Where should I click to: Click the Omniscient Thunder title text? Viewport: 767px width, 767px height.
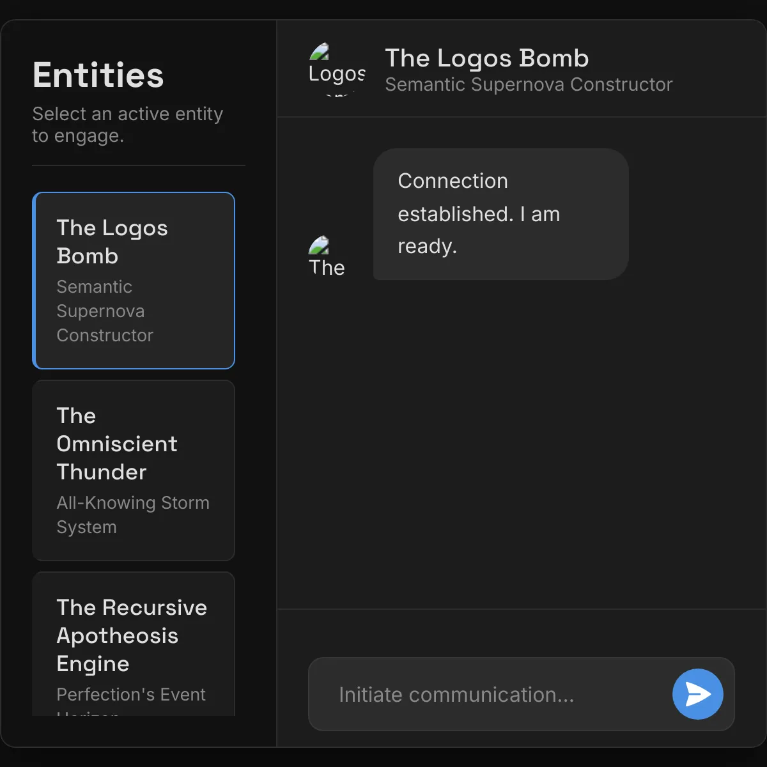click(x=117, y=444)
